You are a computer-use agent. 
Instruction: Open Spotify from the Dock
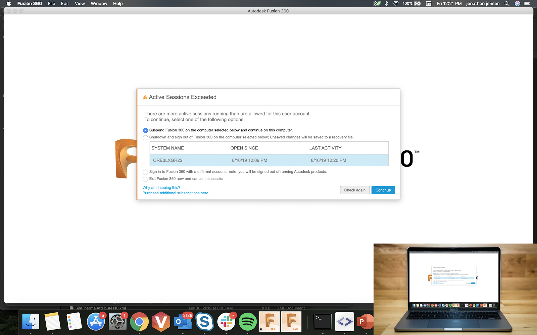tap(248, 322)
